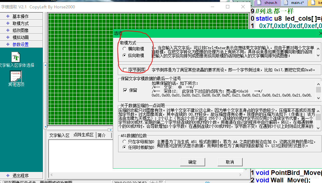322x183 pixels.
Task: Click the 取消 button
Action: click(x=230, y=162)
